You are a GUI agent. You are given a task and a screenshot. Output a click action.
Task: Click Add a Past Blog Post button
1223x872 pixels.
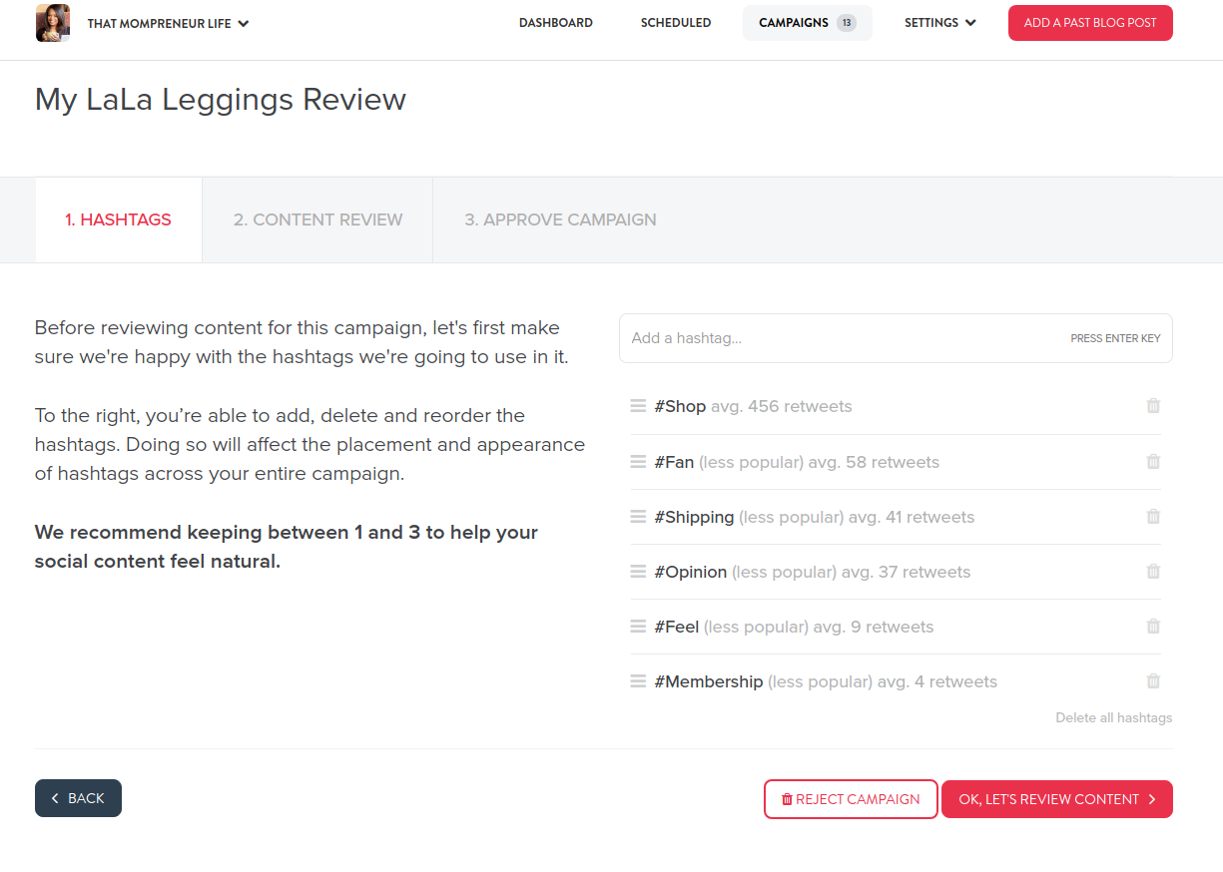(1090, 23)
